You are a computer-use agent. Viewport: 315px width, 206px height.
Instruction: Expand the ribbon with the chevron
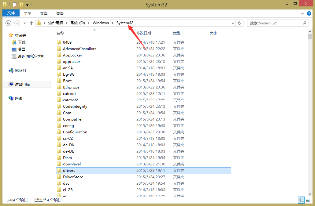click(x=302, y=14)
